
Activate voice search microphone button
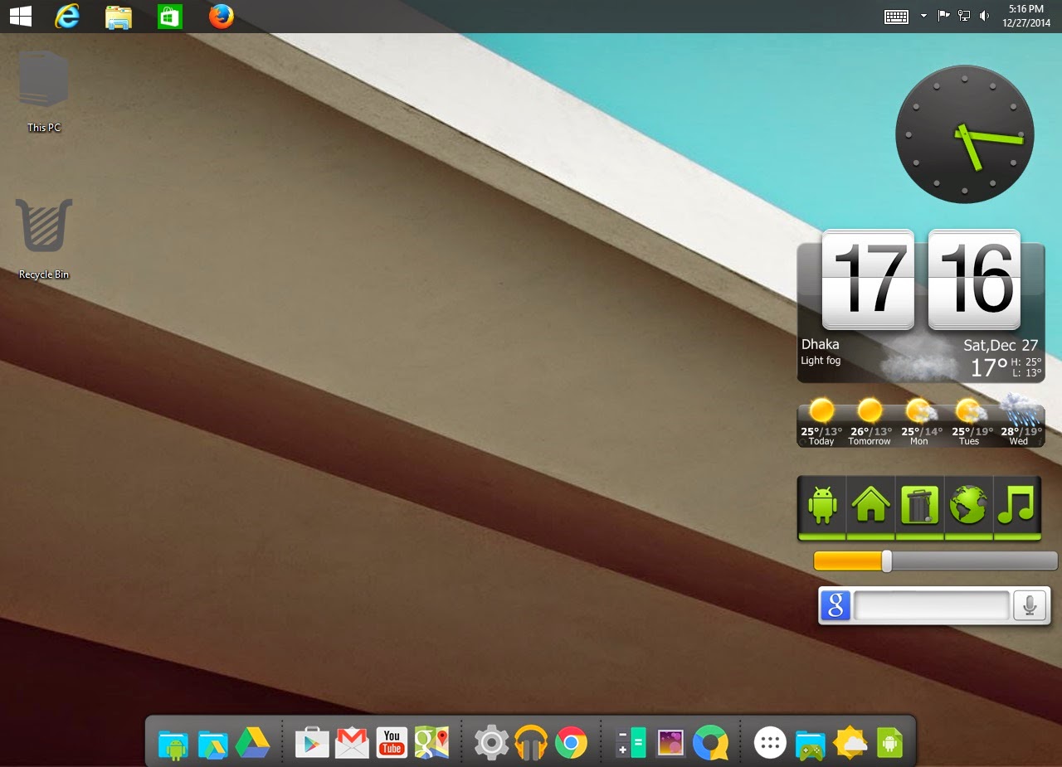(1030, 606)
